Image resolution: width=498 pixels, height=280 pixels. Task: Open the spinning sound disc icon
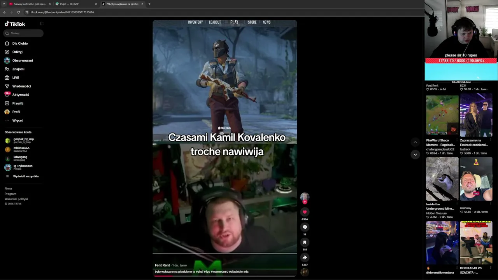coord(305,272)
